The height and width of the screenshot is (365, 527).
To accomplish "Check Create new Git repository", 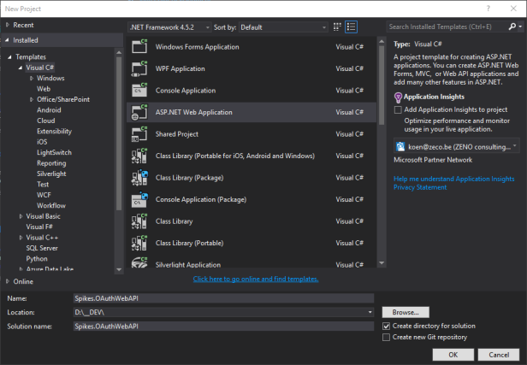I will tap(386, 337).
